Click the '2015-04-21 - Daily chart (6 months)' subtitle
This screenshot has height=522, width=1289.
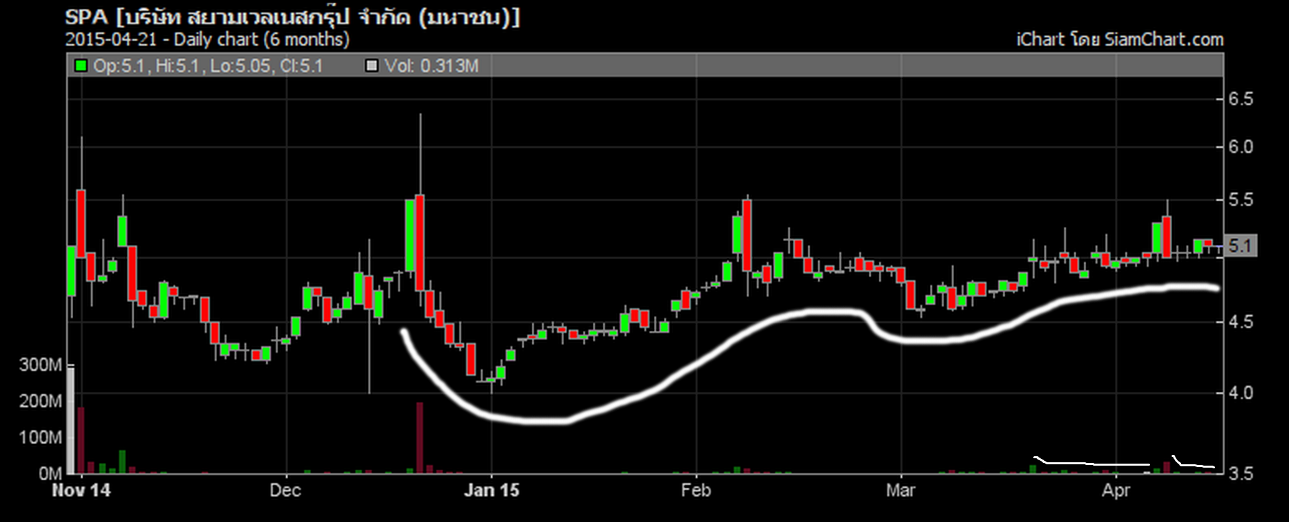click(207, 40)
